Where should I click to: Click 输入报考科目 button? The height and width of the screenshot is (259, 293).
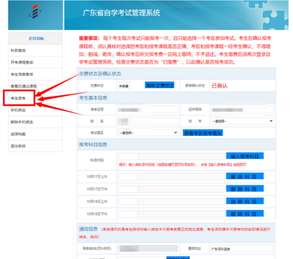[245, 156]
